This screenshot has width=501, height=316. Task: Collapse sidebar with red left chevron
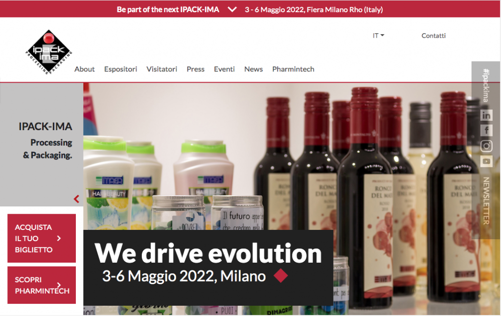coord(76,199)
